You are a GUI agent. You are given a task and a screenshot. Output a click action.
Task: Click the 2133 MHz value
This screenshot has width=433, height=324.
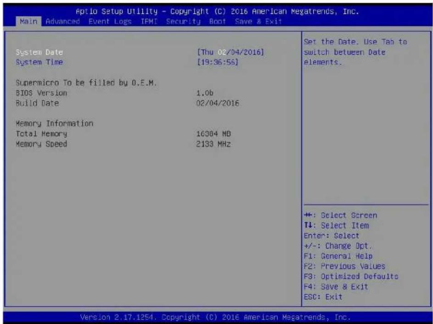214,144
